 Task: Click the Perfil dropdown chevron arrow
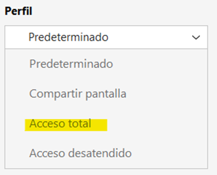(196, 38)
